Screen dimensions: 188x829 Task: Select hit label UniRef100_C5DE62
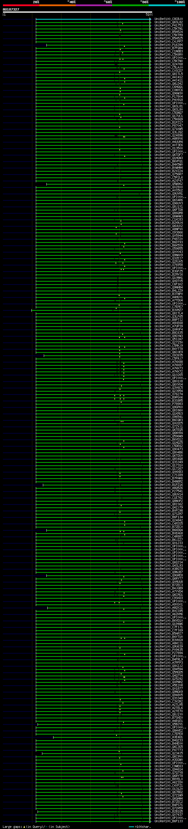click(x=169, y=446)
